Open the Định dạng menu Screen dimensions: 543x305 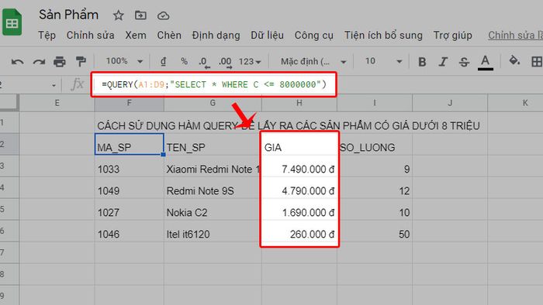coord(216,36)
